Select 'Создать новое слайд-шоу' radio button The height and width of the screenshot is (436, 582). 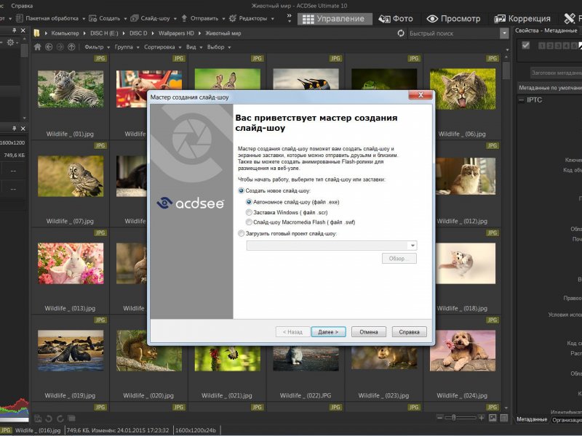pyautogui.click(x=242, y=190)
